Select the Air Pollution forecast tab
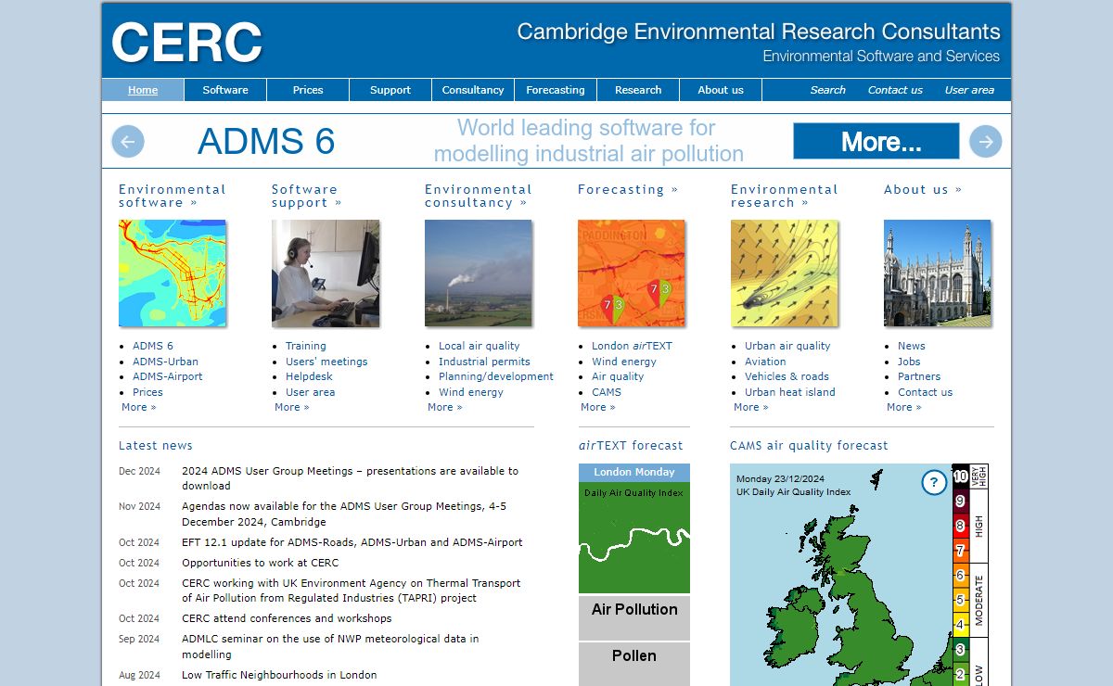This screenshot has width=1113, height=686. (x=634, y=617)
